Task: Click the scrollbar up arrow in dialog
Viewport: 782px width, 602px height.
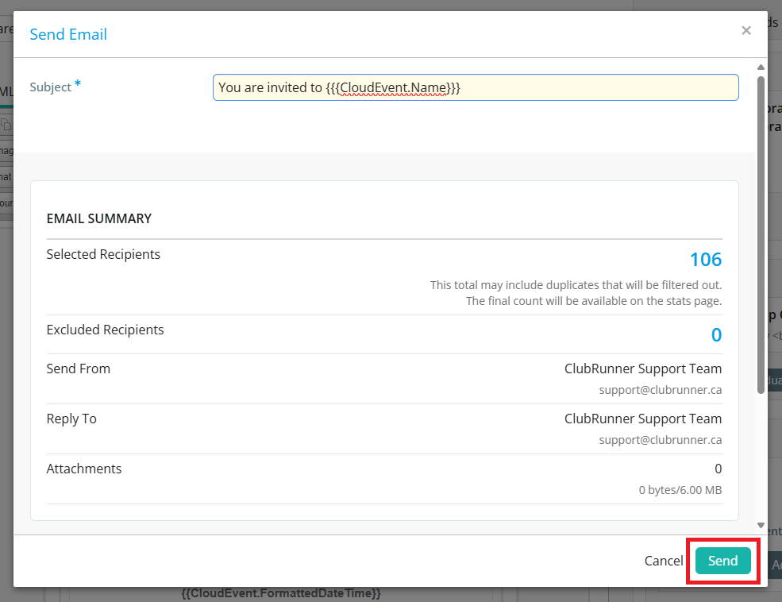Action: (x=761, y=68)
